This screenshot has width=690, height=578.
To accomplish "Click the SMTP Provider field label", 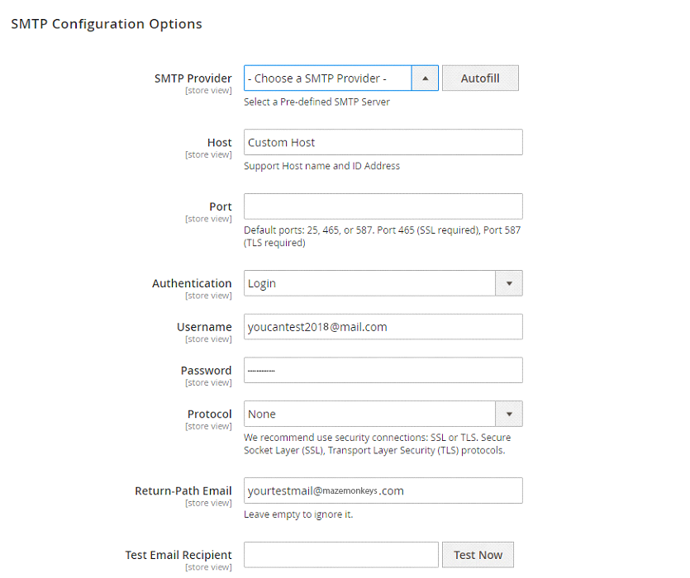I will point(193,78).
